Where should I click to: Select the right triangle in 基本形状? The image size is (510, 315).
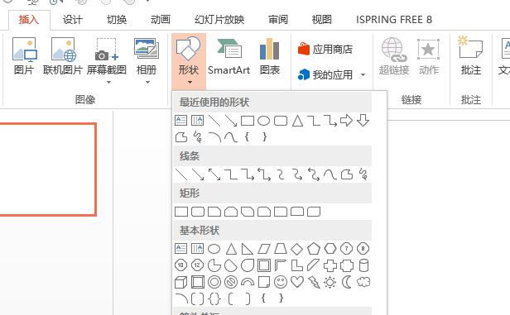pos(248,249)
